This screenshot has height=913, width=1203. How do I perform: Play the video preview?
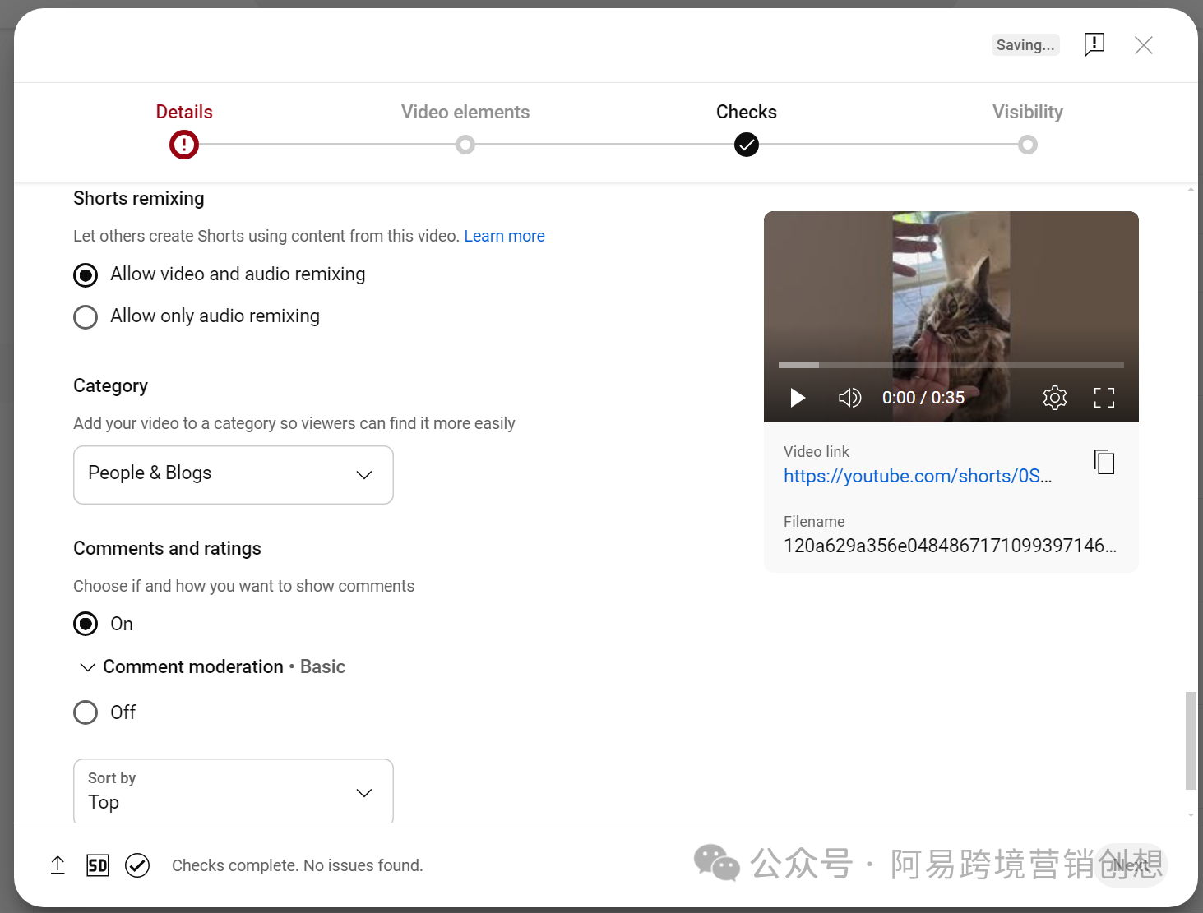pyautogui.click(x=797, y=398)
